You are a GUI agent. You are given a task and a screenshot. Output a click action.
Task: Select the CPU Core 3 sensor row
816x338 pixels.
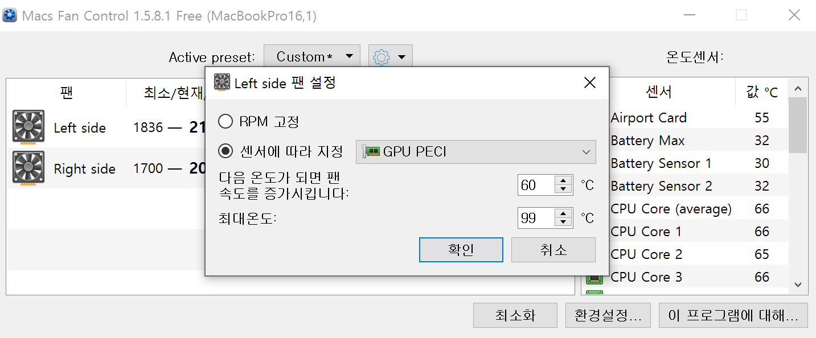[685, 277]
